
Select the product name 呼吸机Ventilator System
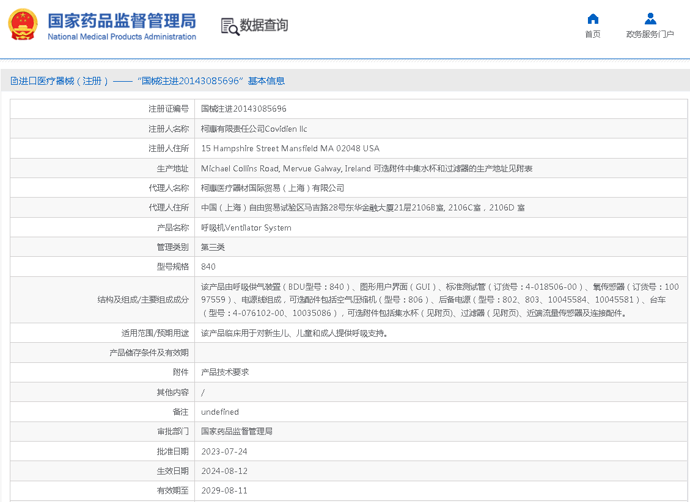[246, 228]
